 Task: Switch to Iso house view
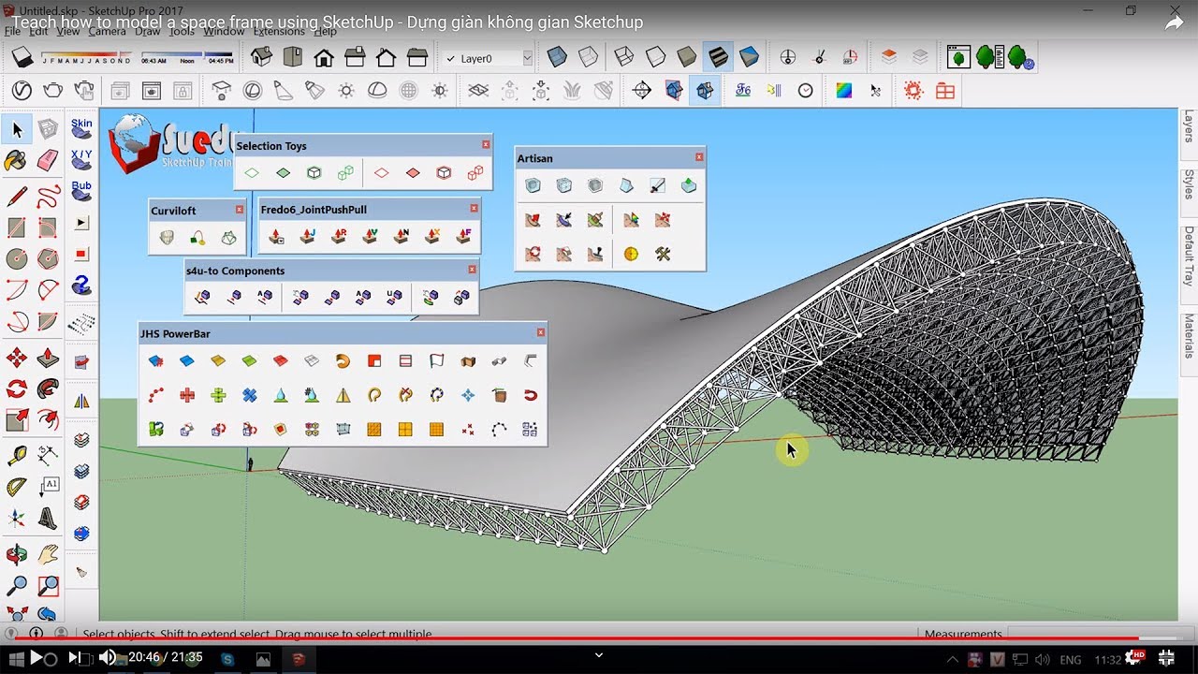pyautogui.click(x=261, y=57)
